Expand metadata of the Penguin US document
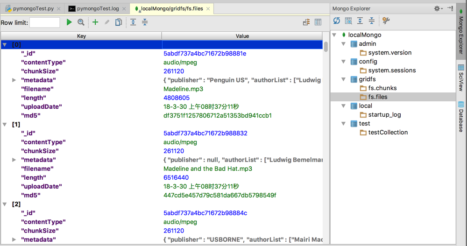 click(x=14, y=80)
